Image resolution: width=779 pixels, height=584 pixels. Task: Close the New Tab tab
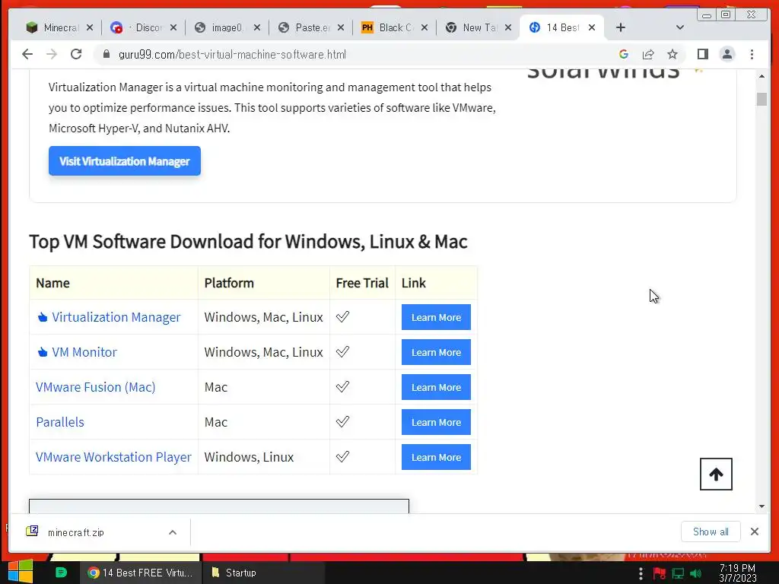507,28
